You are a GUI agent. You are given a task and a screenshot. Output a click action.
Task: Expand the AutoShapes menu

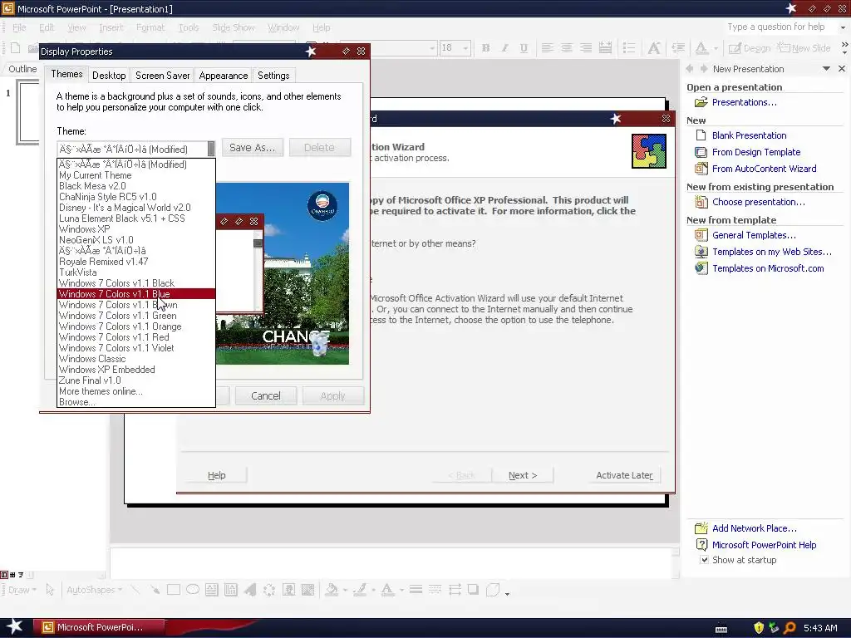pos(94,590)
